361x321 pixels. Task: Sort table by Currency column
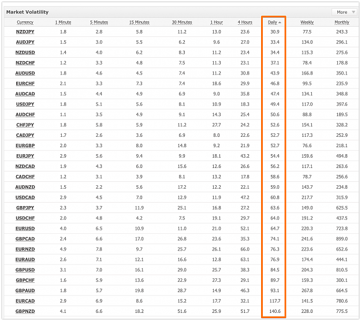25,22
